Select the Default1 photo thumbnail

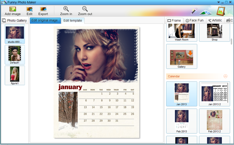15,55
